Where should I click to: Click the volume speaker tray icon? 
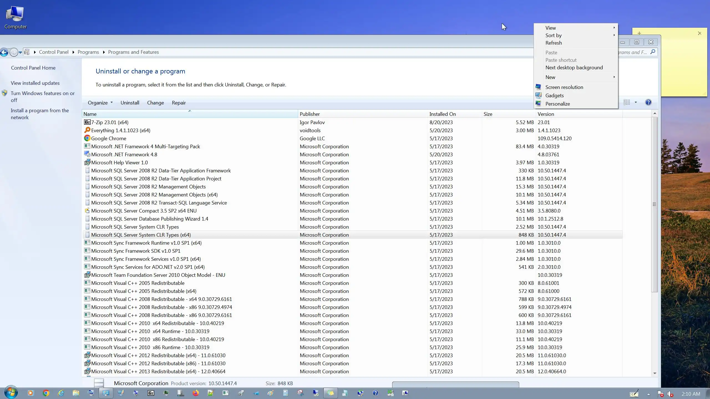click(x=670, y=394)
